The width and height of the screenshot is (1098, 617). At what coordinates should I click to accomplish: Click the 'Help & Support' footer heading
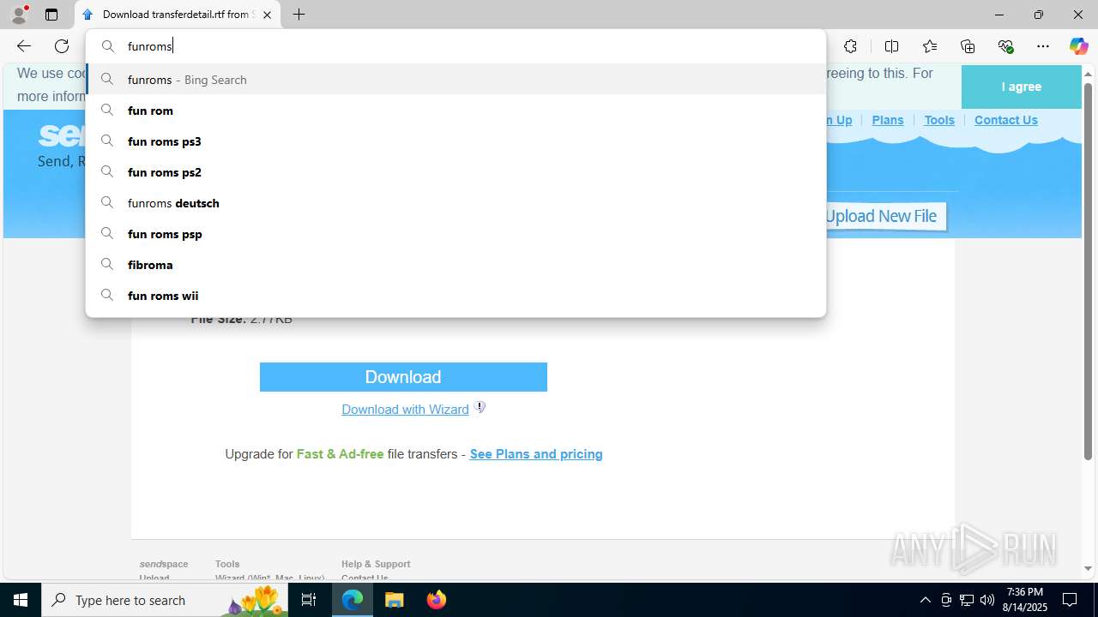[376, 564]
